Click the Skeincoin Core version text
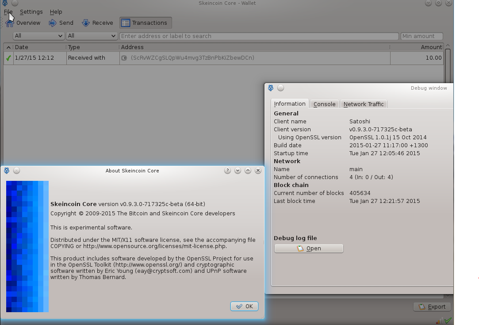Image resolution: width=479 pixels, height=325 pixels. pyautogui.click(x=128, y=204)
